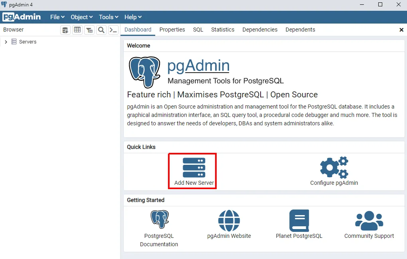Switch to the Dependencies tab
The height and width of the screenshot is (259, 407).
[x=260, y=30]
